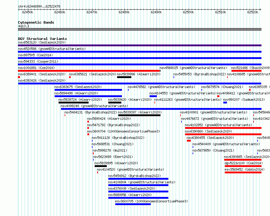This screenshot has height=216, width=270.
Task: Select black bar under nsv5839995
Action: coord(101,166)
